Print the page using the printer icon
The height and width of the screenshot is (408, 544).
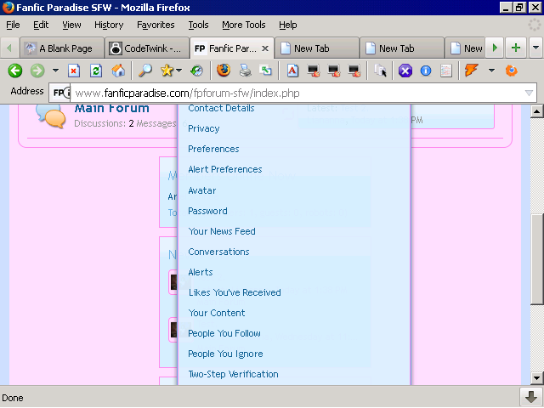click(246, 71)
